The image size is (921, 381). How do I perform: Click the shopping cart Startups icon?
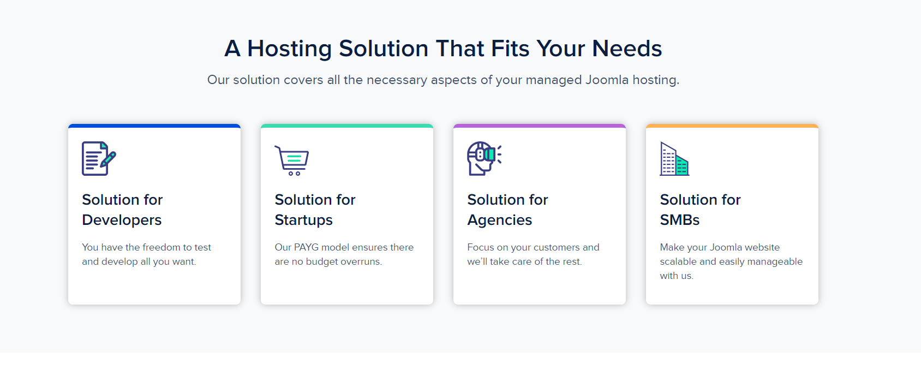click(292, 160)
